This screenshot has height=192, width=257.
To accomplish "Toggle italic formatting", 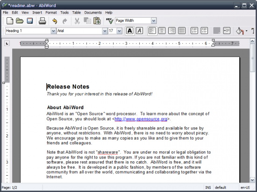I will pyautogui.click(x=140, y=31).
